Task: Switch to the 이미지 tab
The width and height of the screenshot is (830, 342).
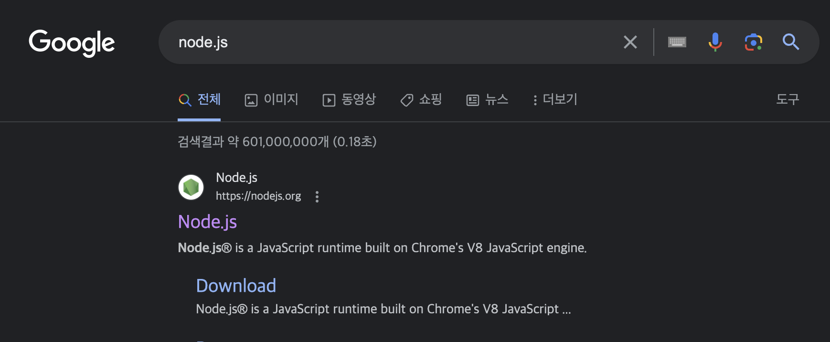Action: [271, 99]
